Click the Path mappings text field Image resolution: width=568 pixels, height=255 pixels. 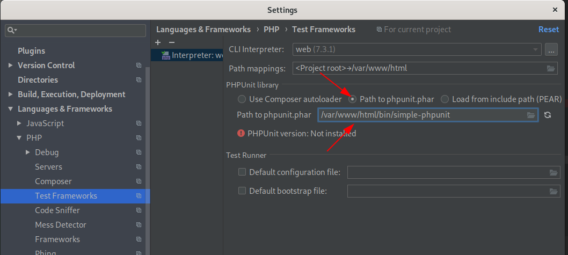pos(425,68)
